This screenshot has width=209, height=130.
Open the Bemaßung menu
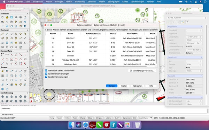(80, 2)
